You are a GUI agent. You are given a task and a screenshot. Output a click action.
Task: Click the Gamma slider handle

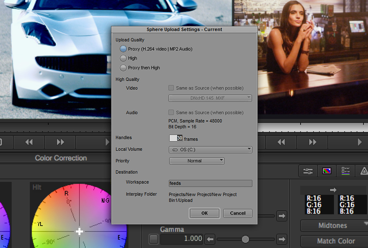click(245, 239)
